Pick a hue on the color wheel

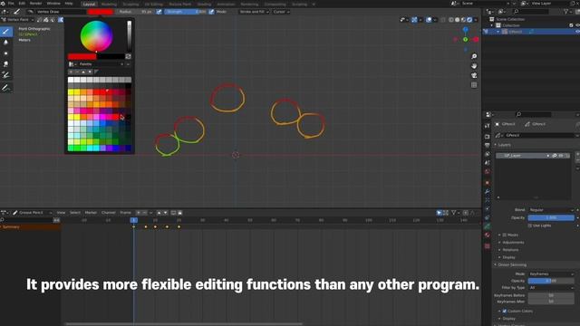(x=97, y=36)
